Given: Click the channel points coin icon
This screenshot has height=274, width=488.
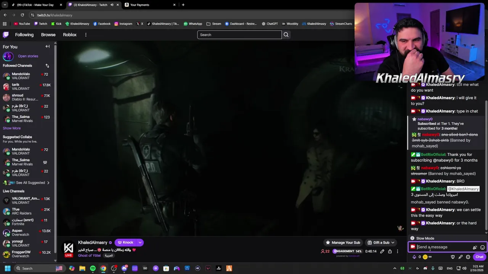Looking at the screenshot, I should click(425, 257).
